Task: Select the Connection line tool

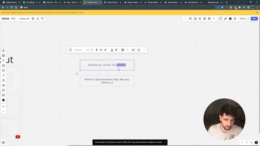Action: pos(3,75)
